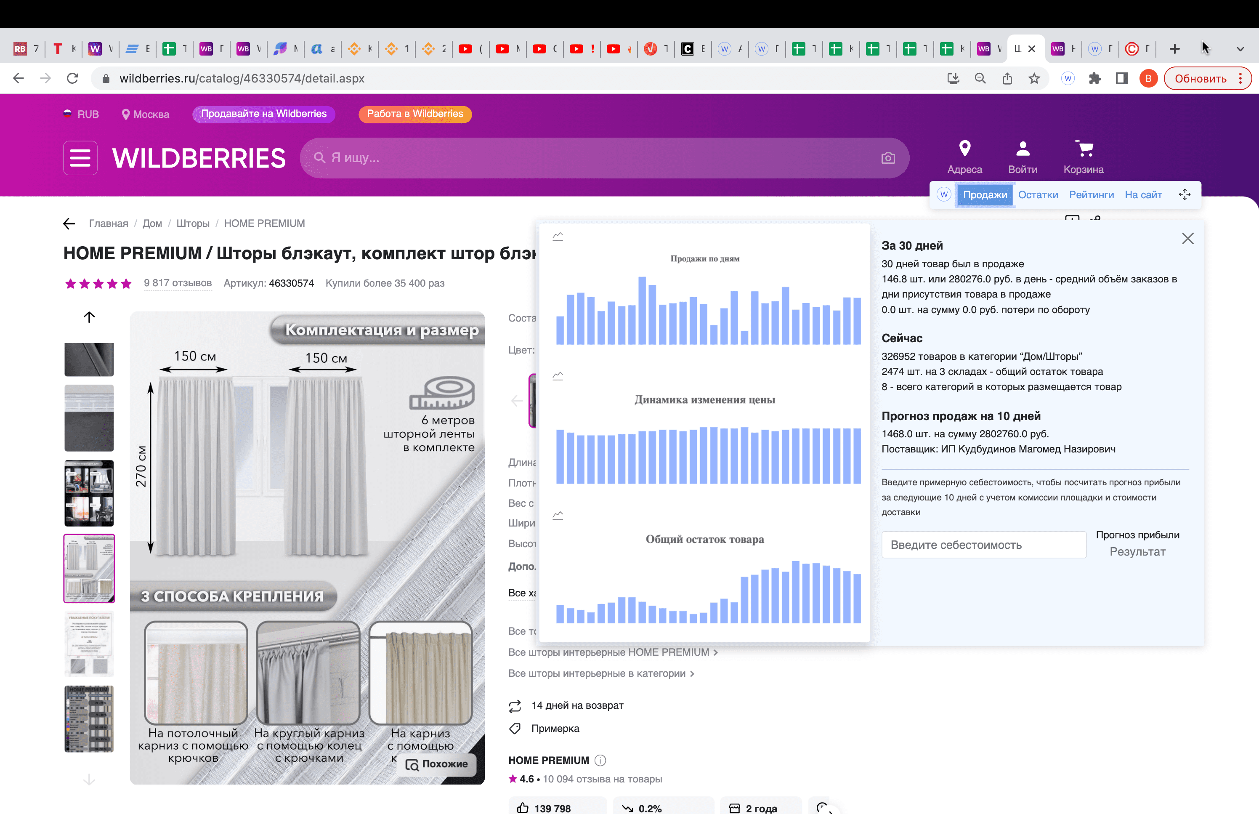This screenshot has height=814, width=1259.
Task: Open Главная breadcrumb link
Action: click(108, 223)
